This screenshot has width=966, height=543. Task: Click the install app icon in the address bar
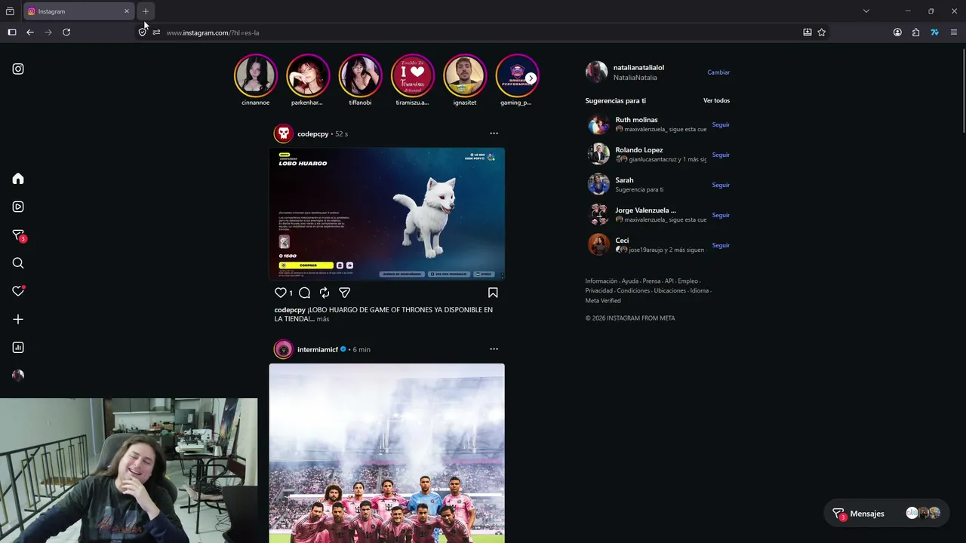click(808, 32)
